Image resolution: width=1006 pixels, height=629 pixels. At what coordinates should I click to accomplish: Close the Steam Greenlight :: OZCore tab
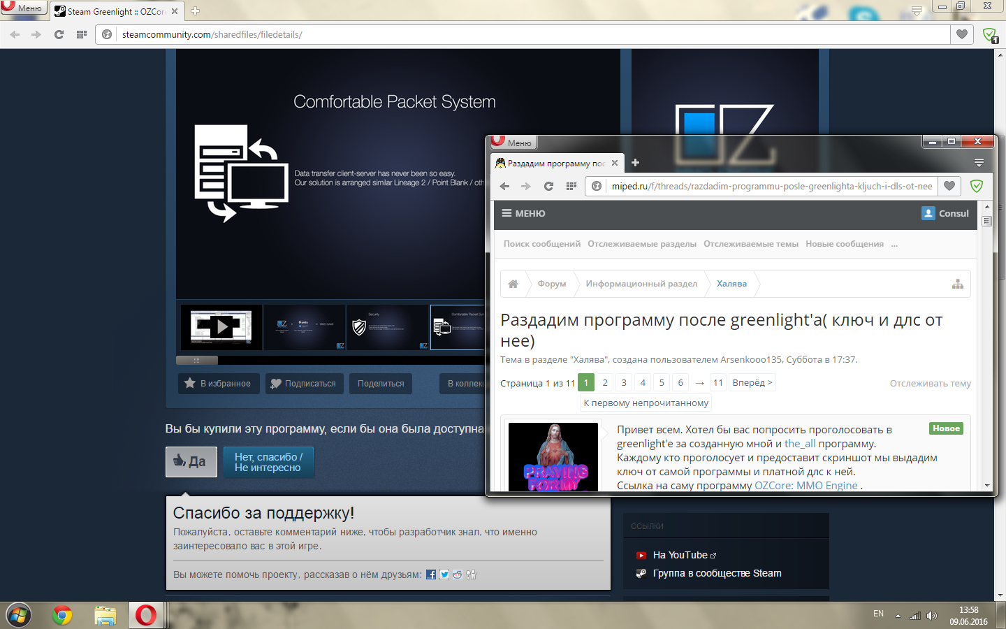tap(175, 11)
